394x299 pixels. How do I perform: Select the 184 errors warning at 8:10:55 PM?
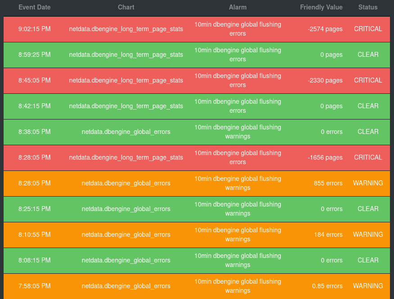coord(197,235)
